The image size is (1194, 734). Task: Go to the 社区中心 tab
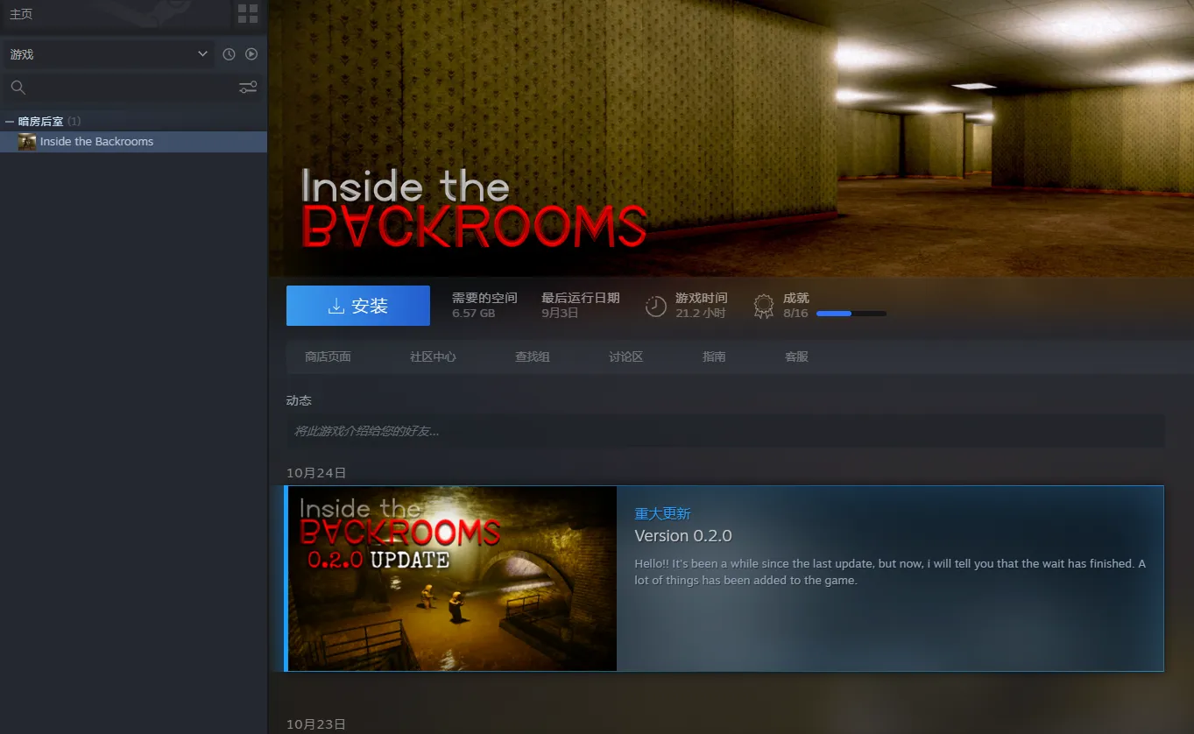point(433,357)
